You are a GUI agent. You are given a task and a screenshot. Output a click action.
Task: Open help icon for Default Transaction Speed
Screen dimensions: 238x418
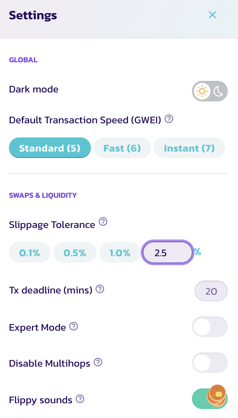pyautogui.click(x=169, y=119)
